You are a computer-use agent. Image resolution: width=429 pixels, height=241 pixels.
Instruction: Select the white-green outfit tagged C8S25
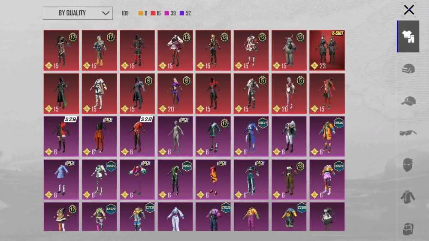(99, 180)
